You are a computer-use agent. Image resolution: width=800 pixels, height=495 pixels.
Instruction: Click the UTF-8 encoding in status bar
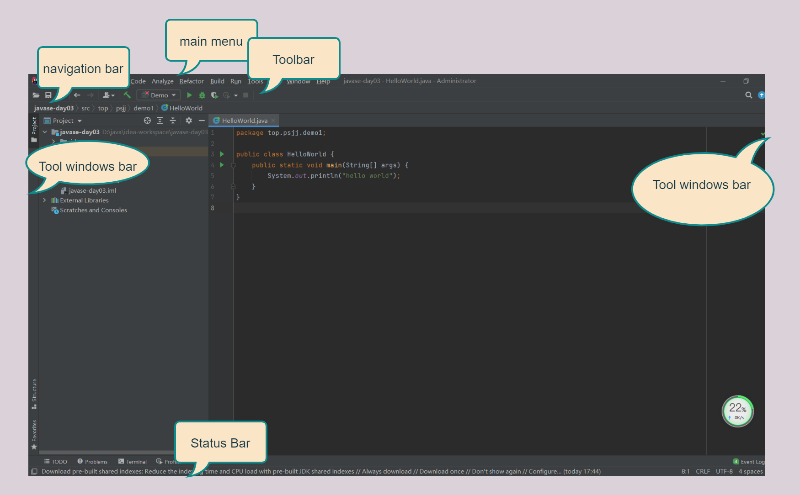pos(724,471)
